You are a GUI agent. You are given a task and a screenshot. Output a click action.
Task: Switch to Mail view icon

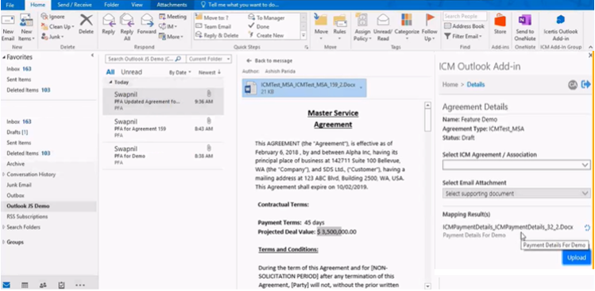coord(6,285)
